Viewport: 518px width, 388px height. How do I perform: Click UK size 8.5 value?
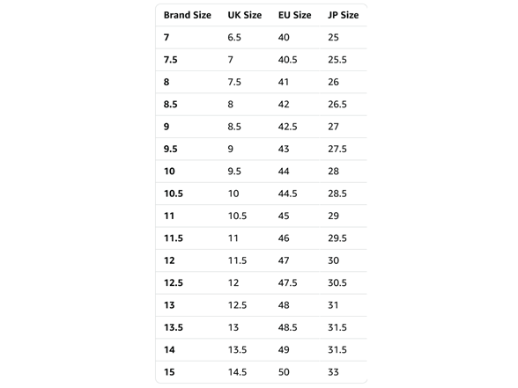point(234,127)
